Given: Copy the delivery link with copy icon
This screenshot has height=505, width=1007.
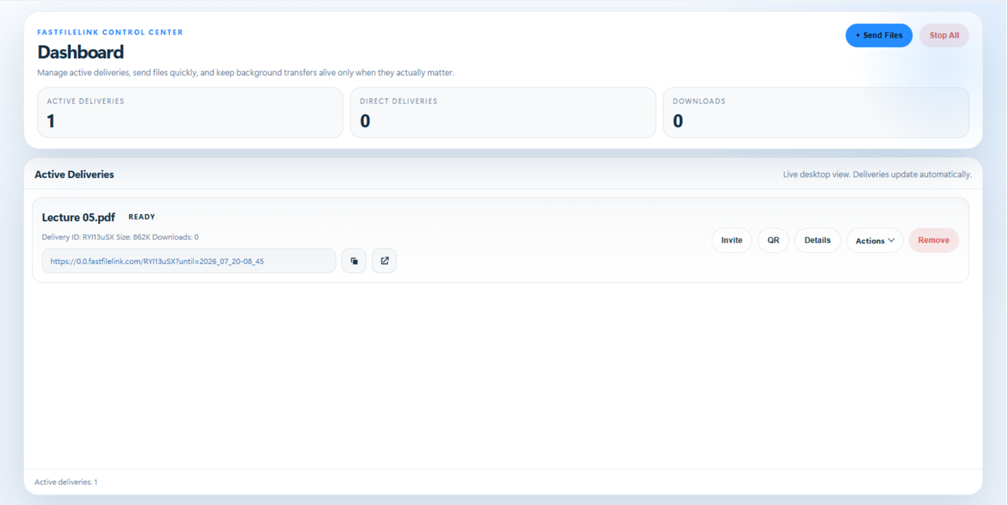Looking at the screenshot, I should tap(354, 261).
